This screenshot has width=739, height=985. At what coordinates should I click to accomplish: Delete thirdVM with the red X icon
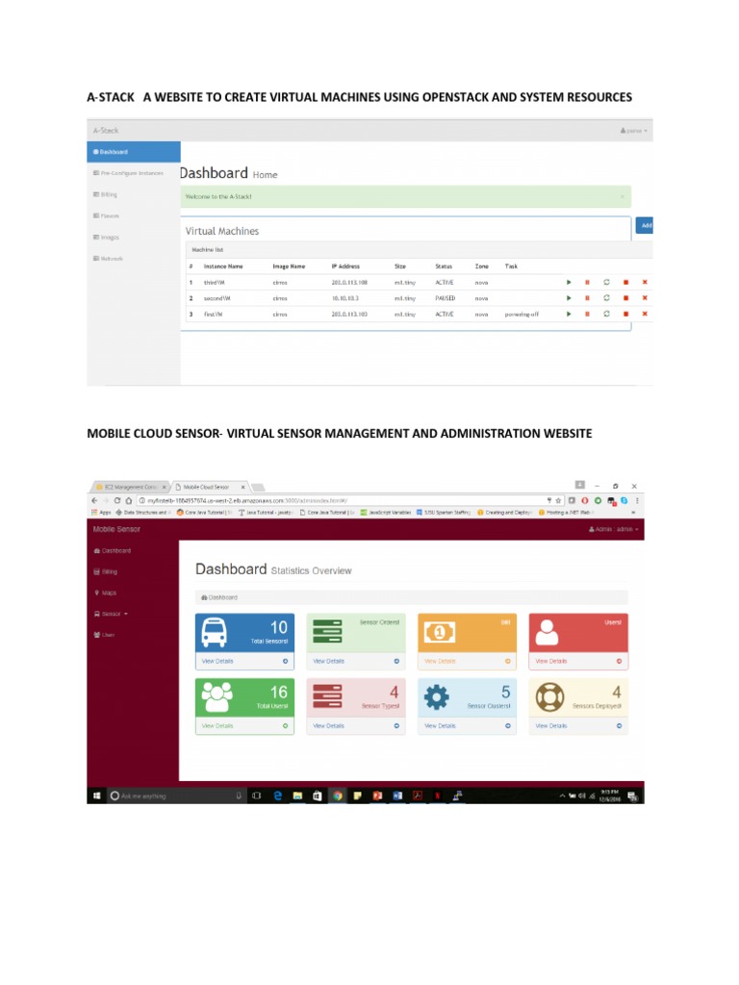click(645, 283)
